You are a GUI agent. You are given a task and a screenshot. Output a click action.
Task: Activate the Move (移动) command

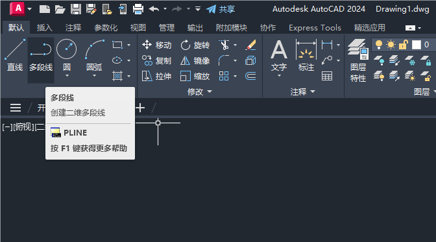156,45
